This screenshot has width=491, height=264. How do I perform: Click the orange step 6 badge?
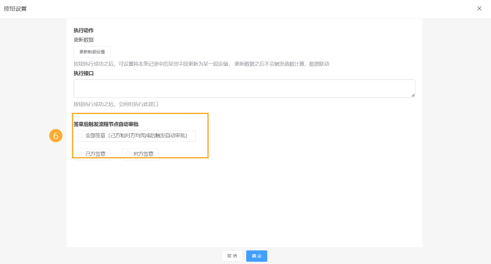(55, 136)
